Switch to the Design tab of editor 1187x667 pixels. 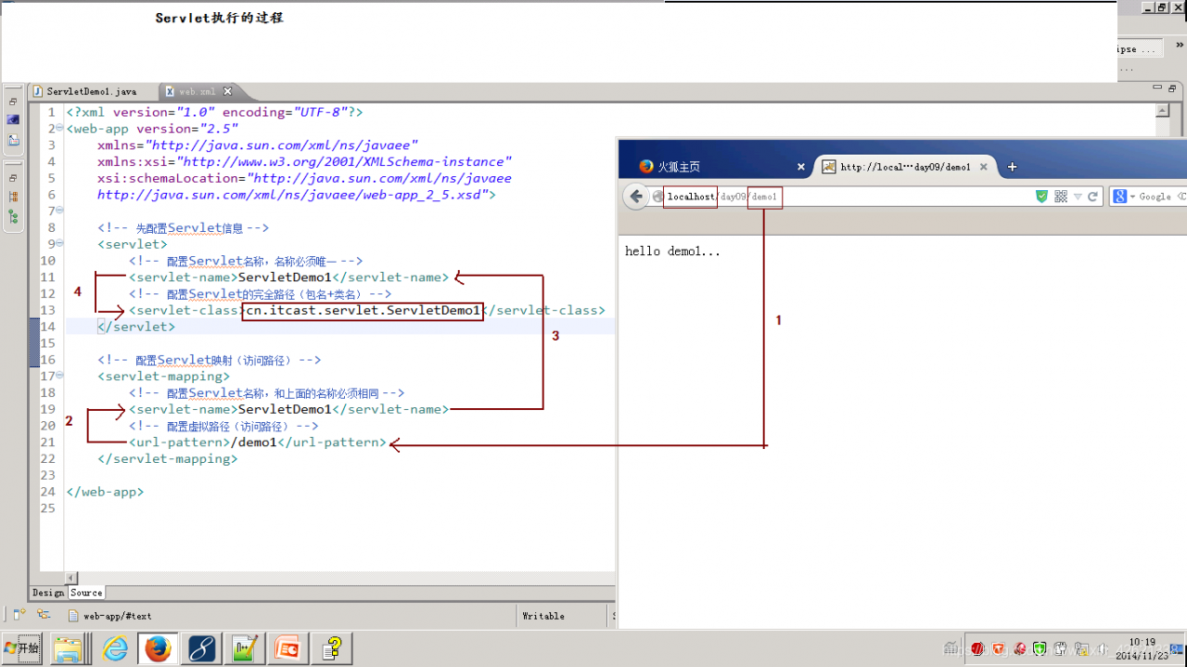tap(48, 593)
